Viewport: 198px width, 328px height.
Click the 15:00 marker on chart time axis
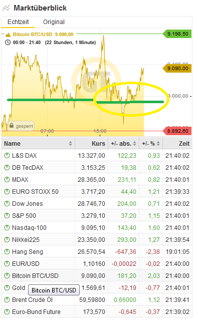tap(100, 131)
